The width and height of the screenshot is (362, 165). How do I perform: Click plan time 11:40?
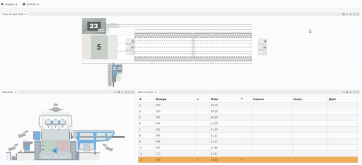[x=214, y=147]
